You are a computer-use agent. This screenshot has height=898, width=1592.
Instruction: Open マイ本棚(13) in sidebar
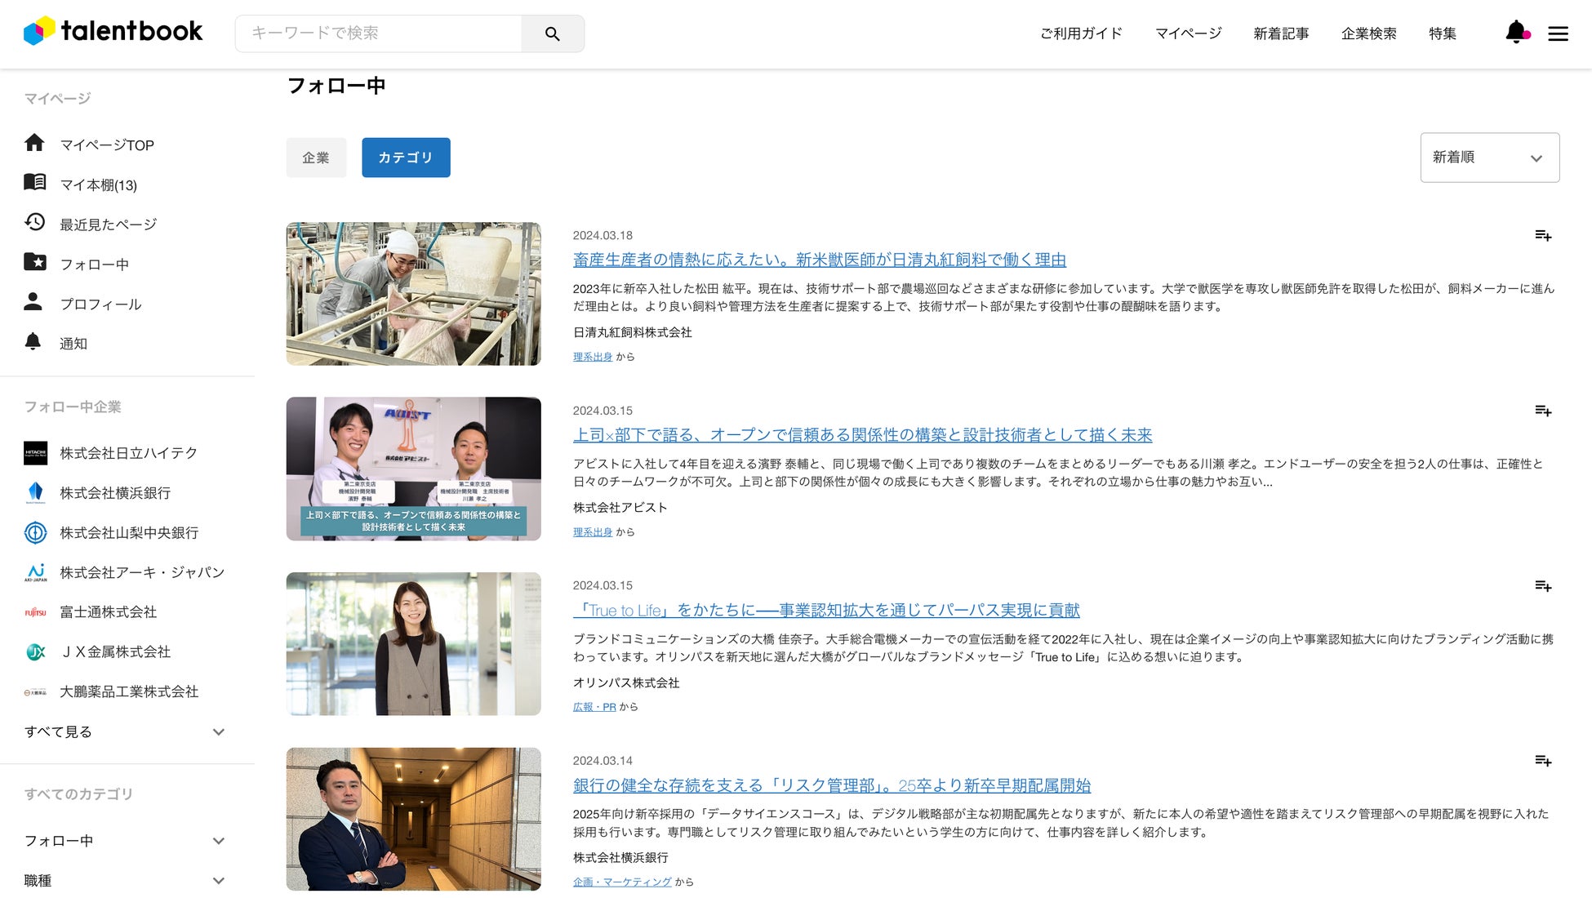point(98,185)
